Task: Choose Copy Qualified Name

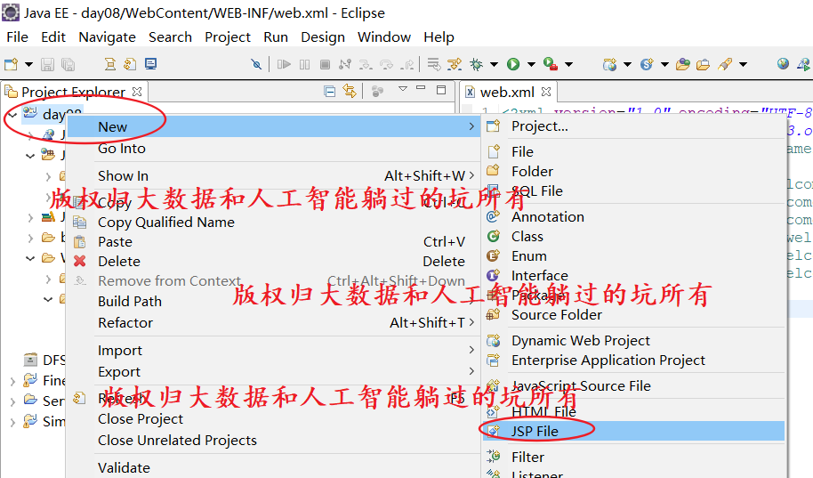Action: click(273, 223)
